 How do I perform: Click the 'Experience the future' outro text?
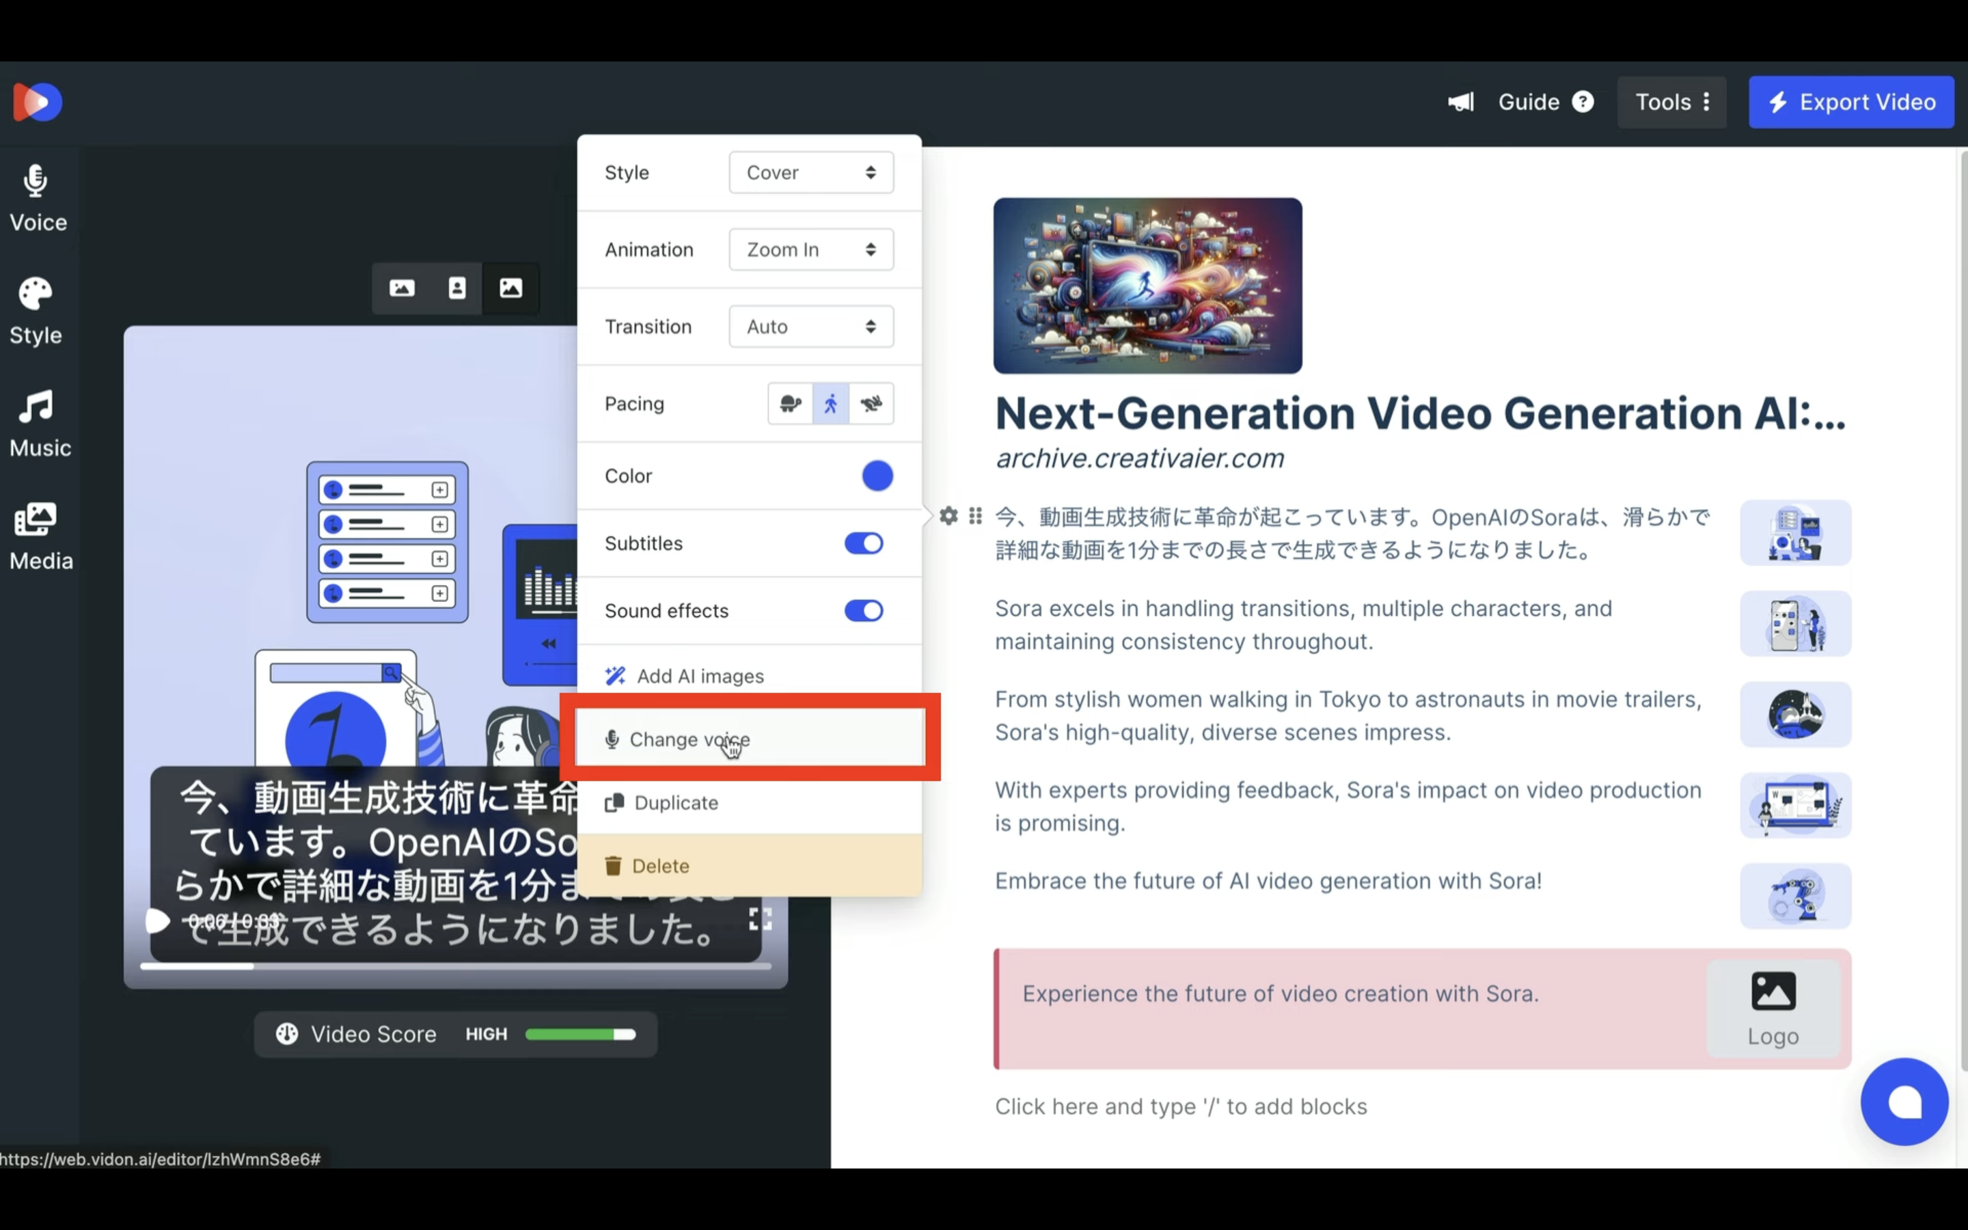[x=1280, y=994]
